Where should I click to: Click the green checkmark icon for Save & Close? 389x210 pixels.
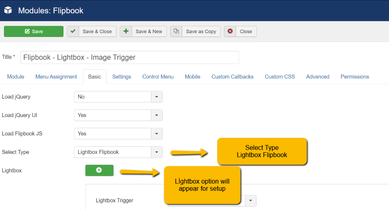pos(73,31)
